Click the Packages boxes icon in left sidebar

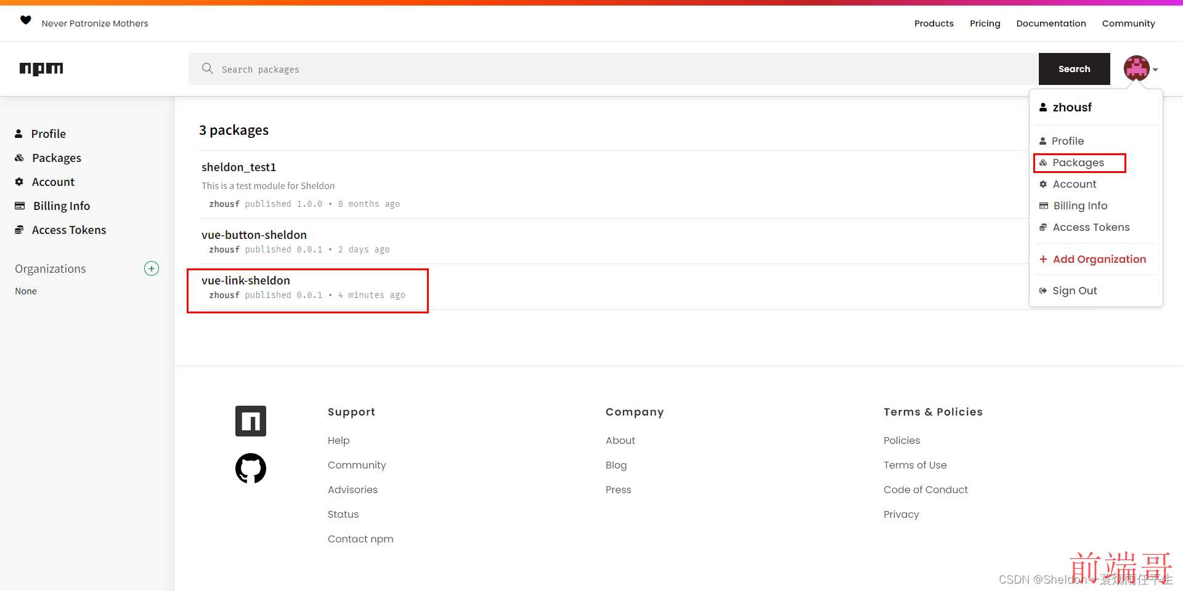[x=19, y=158]
